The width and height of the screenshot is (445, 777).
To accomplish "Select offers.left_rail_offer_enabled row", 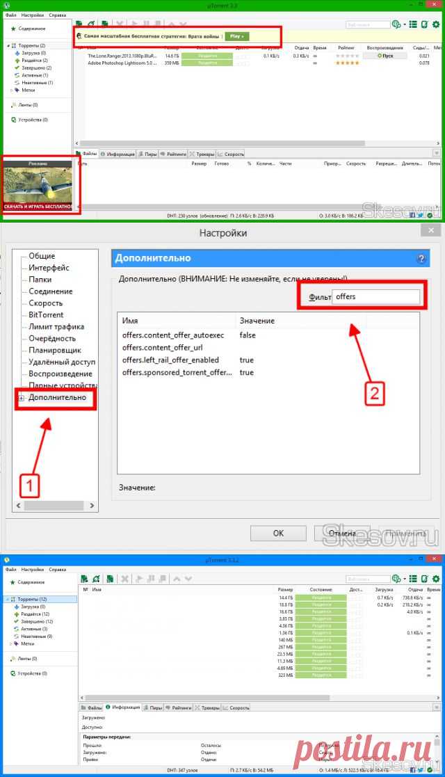I will click(x=268, y=360).
